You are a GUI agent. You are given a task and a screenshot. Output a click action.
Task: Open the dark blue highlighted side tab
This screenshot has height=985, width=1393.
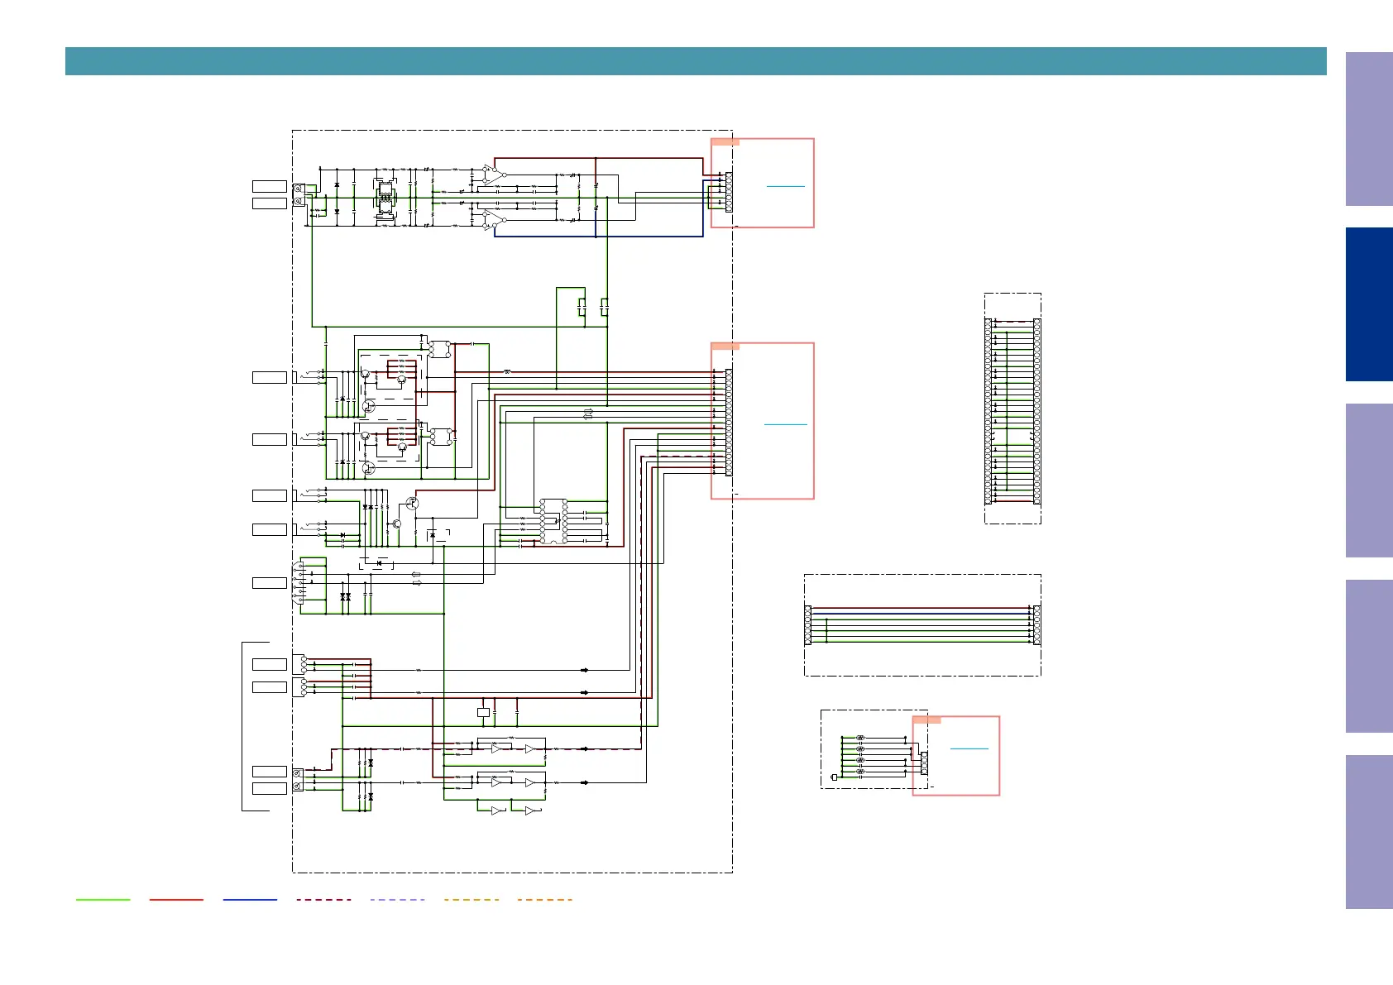1369,304
